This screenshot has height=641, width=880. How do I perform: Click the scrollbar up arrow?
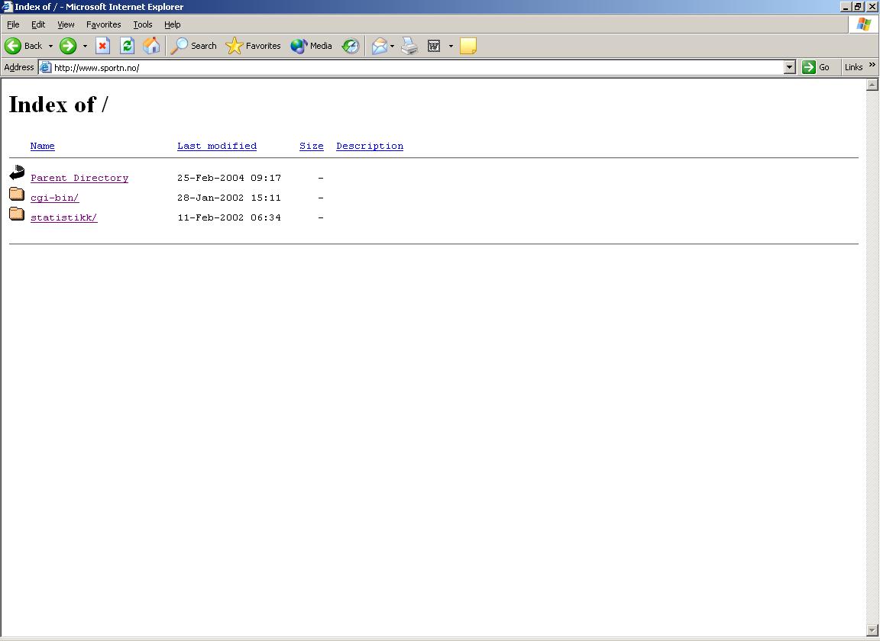tap(872, 85)
